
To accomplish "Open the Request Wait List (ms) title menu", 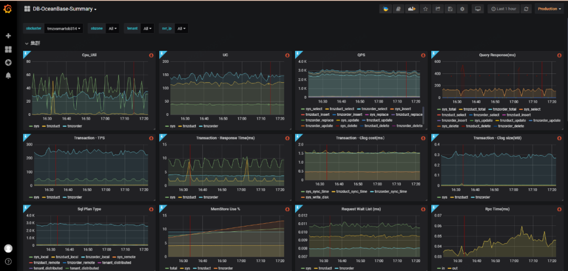I will click(x=361, y=209).
